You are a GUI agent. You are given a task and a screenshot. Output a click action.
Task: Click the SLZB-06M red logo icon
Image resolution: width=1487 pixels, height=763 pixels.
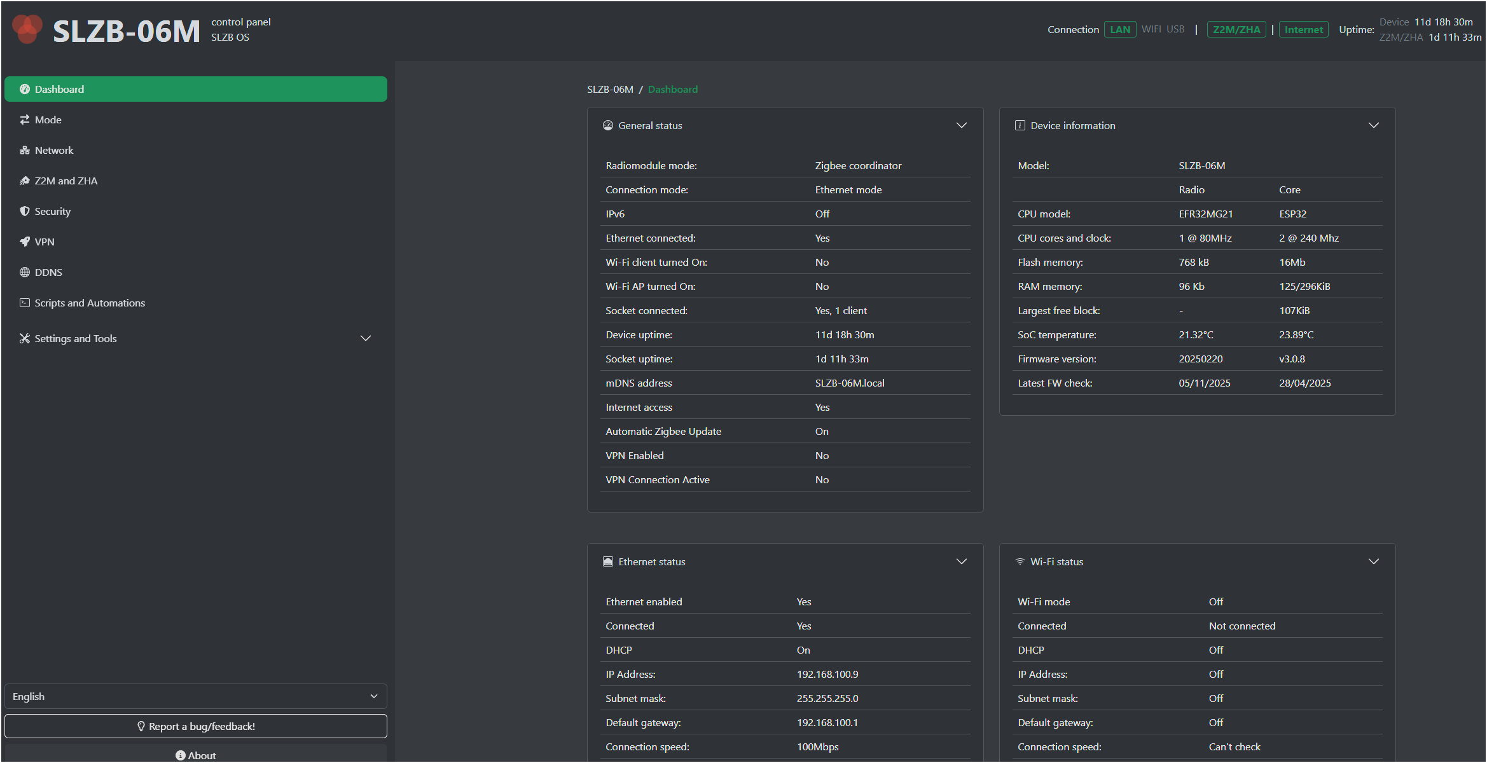pyautogui.click(x=27, y=29)
